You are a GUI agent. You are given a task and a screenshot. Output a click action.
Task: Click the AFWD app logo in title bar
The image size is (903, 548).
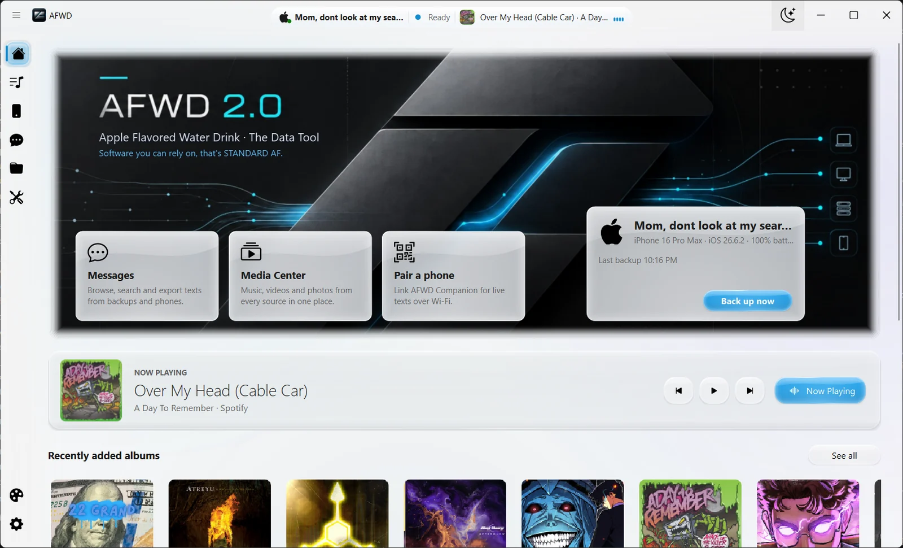(39, 15)
